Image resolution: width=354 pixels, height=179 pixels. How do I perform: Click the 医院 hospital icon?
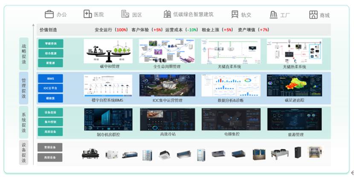87,14
